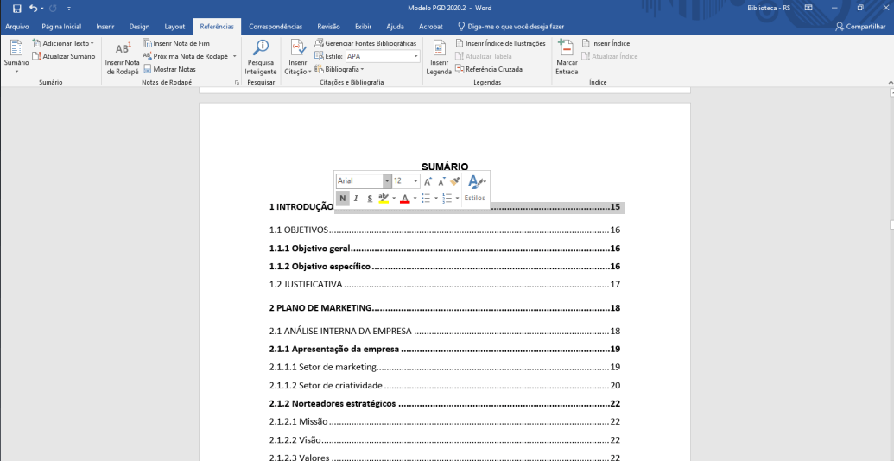
Task: Click the Marcar Entrada icon
Action: point(567,49)
